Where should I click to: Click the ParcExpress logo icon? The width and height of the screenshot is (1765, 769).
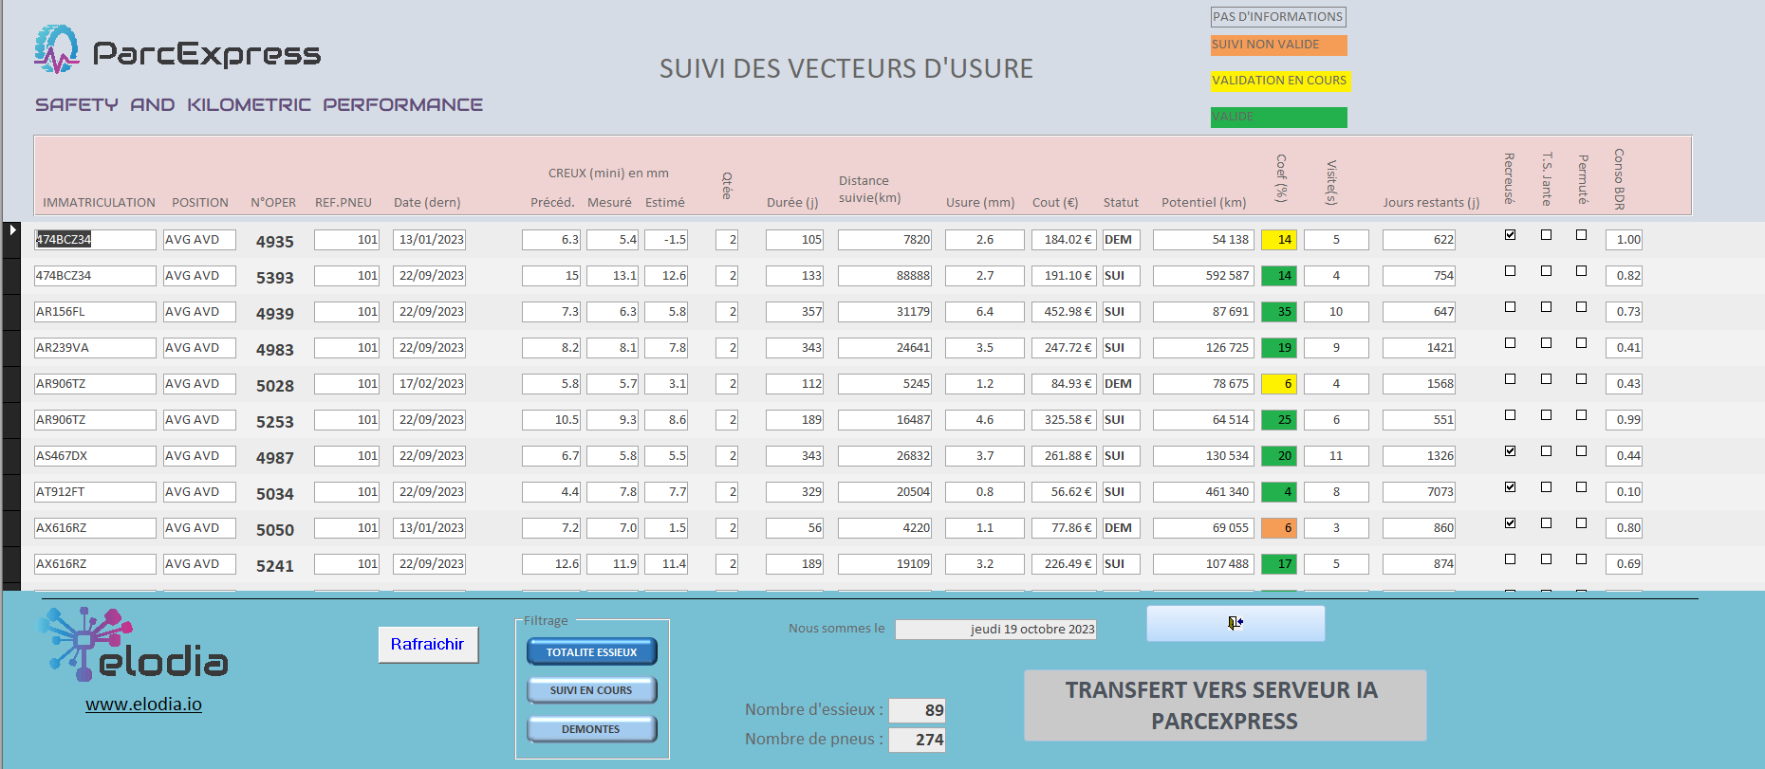point(57,49)
